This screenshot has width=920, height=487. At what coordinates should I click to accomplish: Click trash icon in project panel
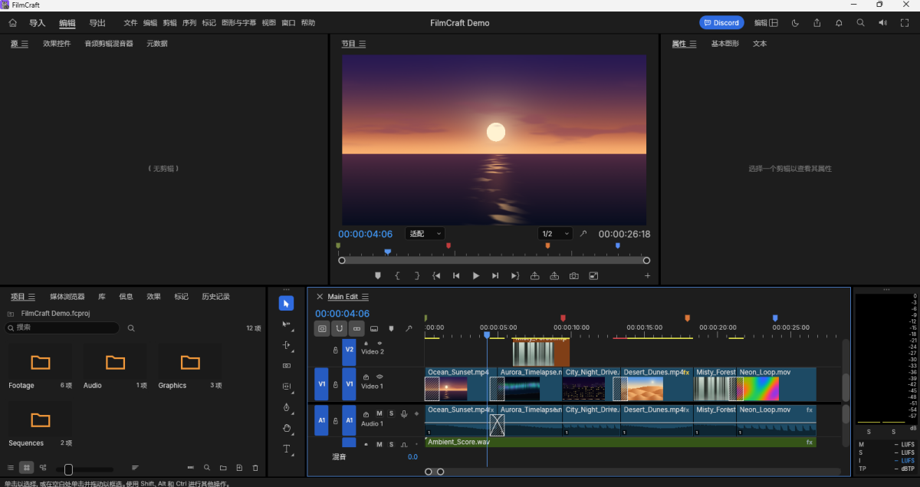point(255,468)
